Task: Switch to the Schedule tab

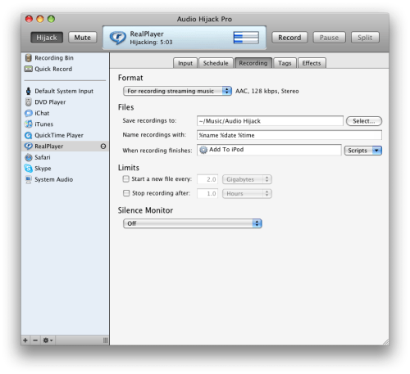Action: [216, 63]
